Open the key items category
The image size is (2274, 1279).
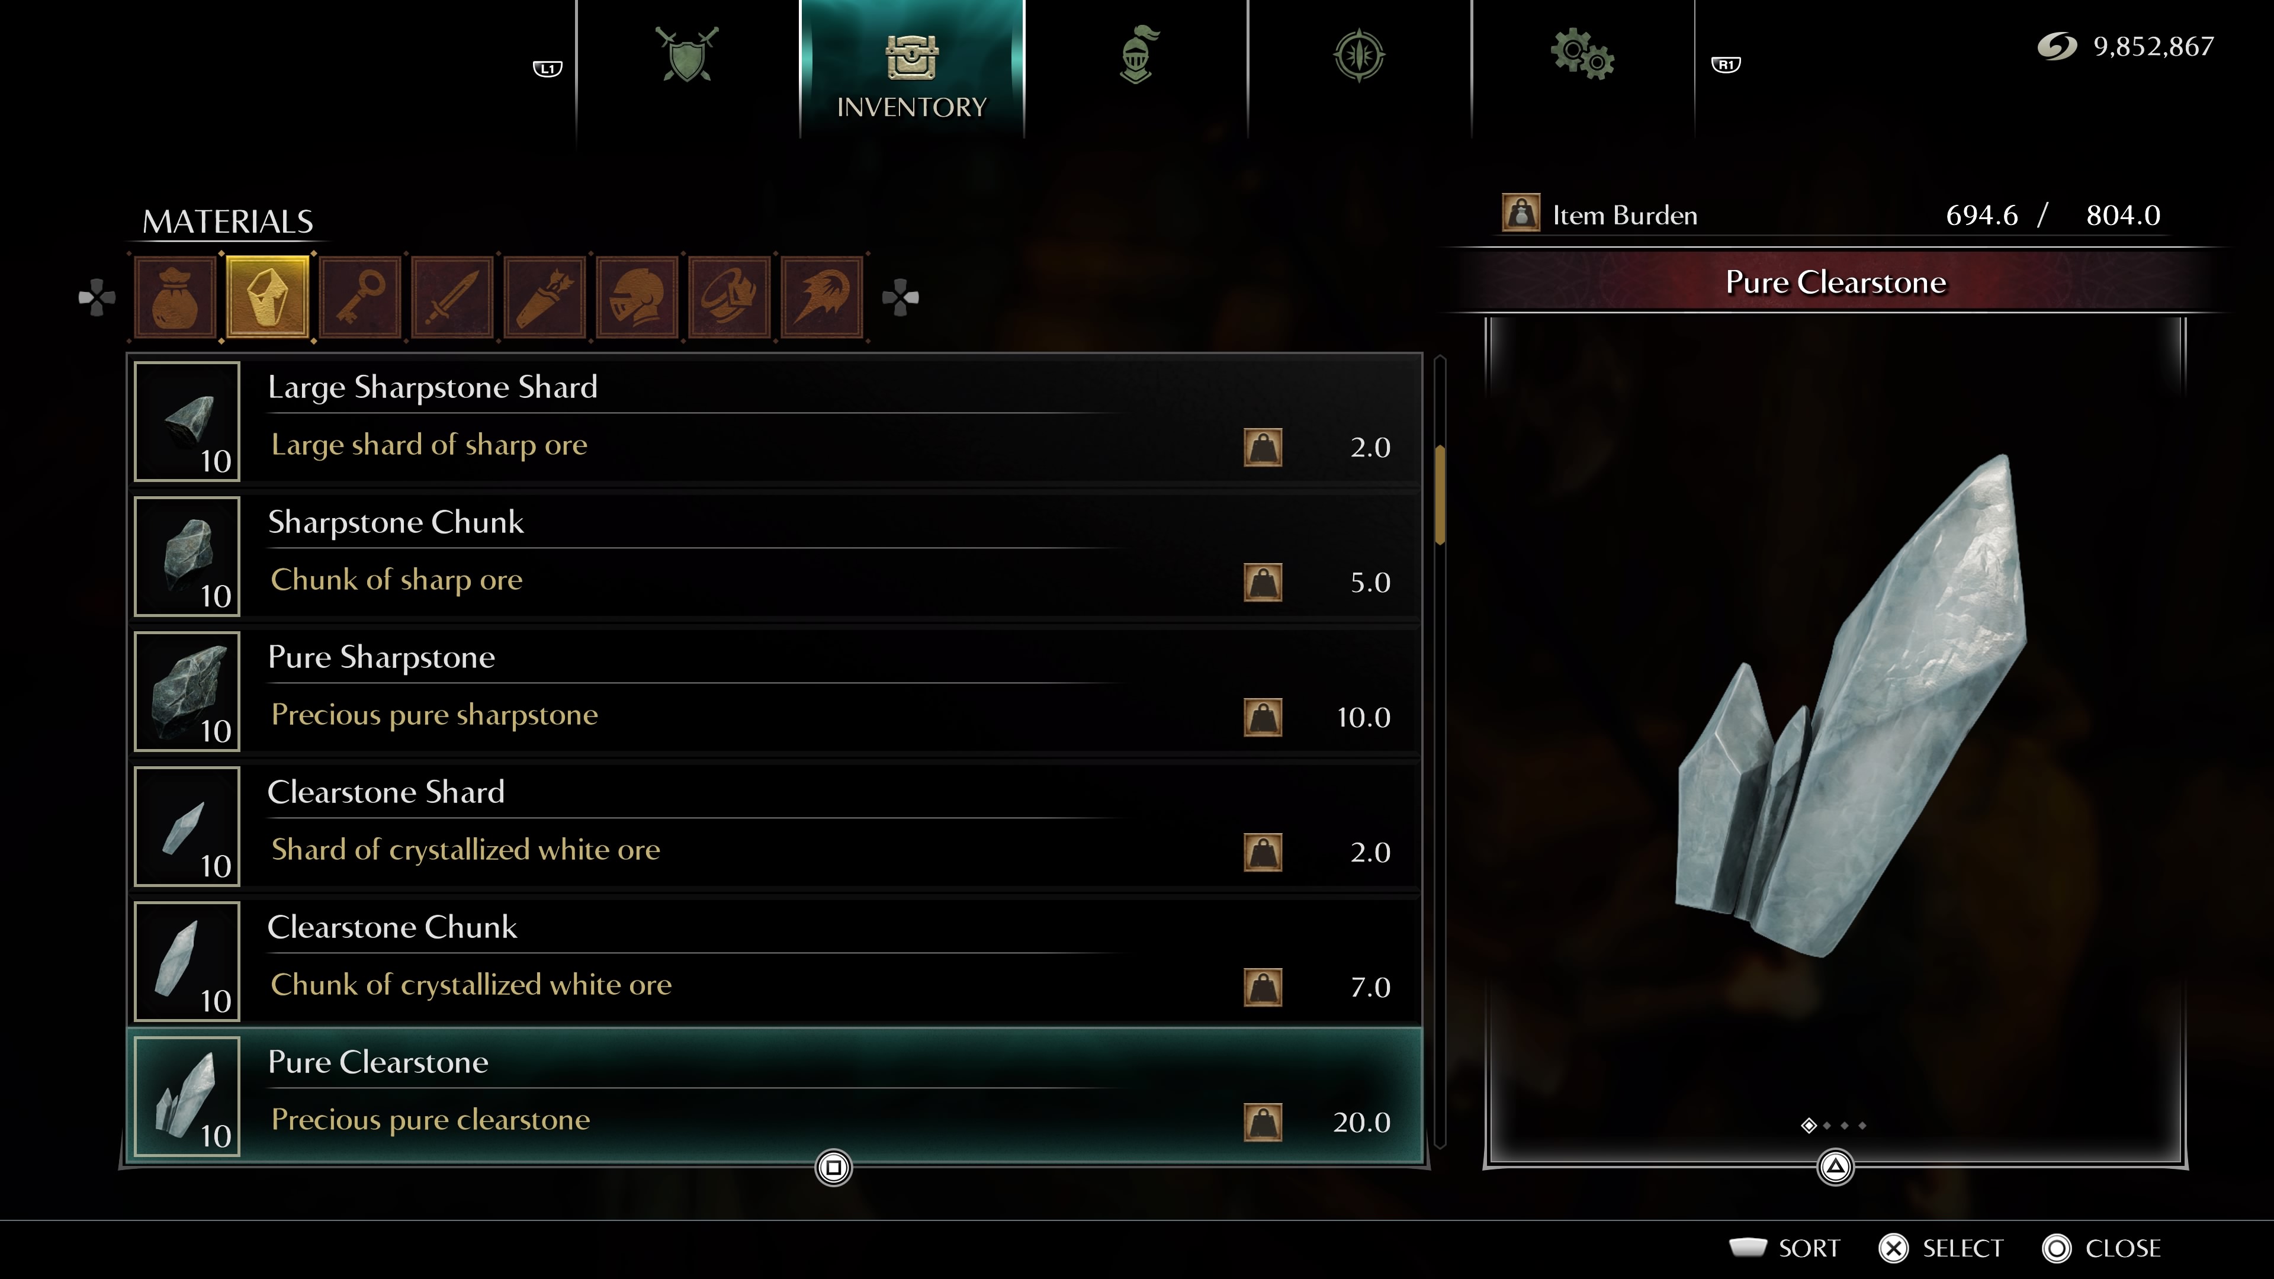point(360,297)
